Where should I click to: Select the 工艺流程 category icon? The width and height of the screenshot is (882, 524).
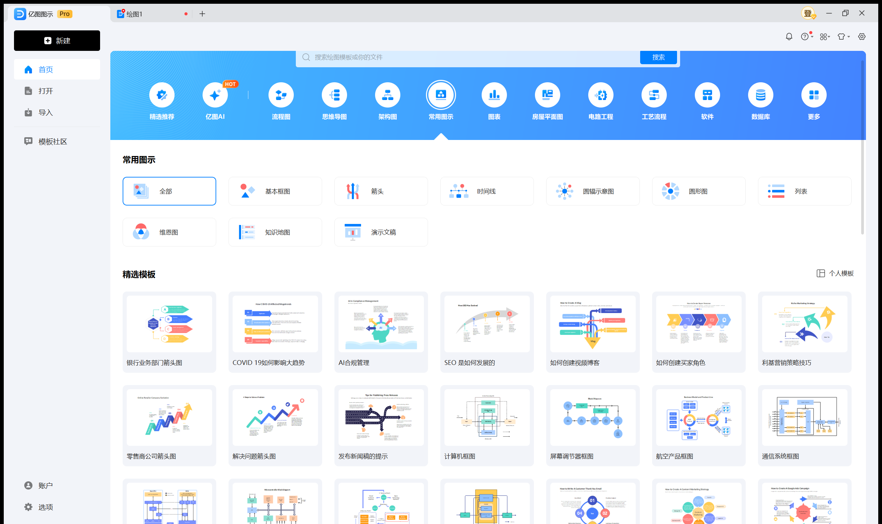(654, 95)
